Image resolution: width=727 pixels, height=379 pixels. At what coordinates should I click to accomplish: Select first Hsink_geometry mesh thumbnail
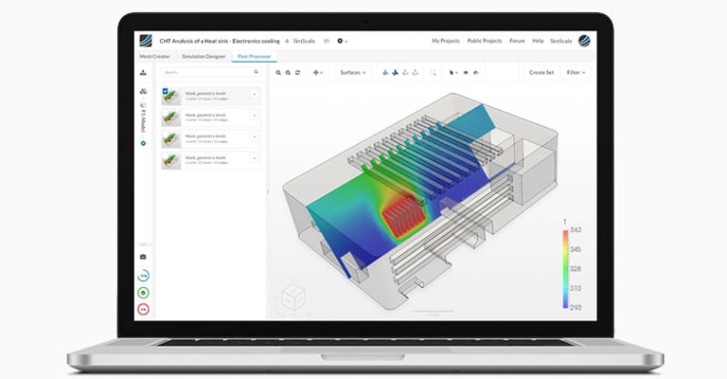tap(171, 96)
